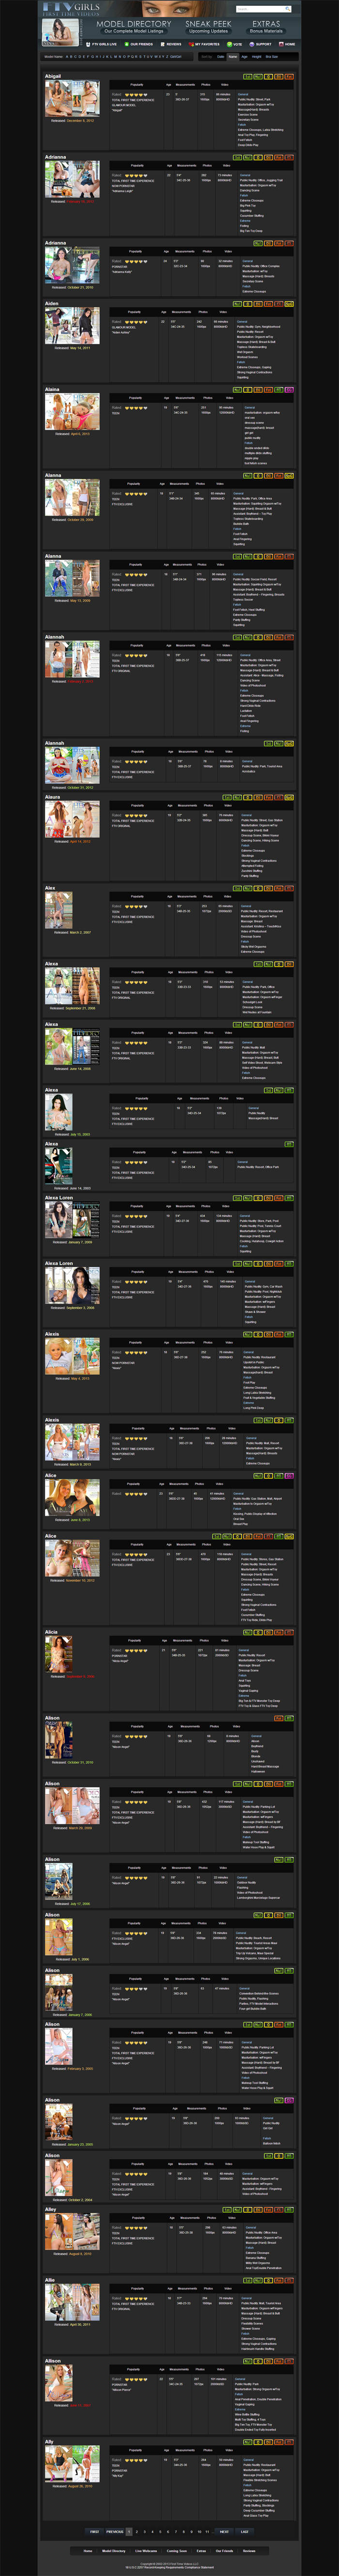Viewport: 339px width, 2576px height.
Task: Go to Home in top navigation
Action: click(288, 44)
